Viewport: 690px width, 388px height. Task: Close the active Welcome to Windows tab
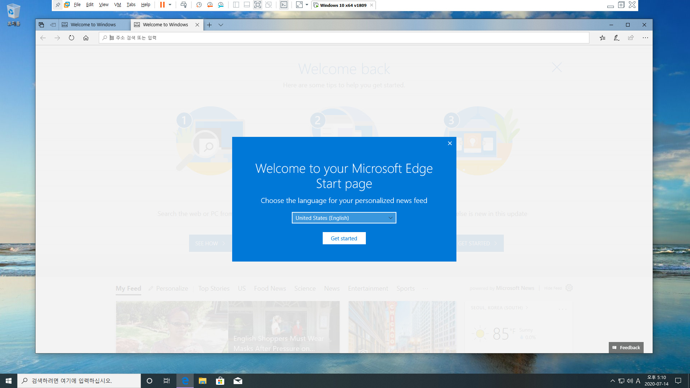tap(197, 25)
